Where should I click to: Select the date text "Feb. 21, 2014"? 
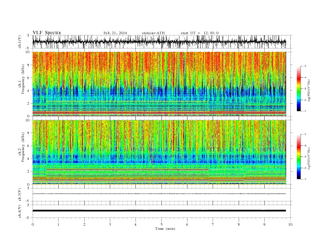[x=115, y=33]
